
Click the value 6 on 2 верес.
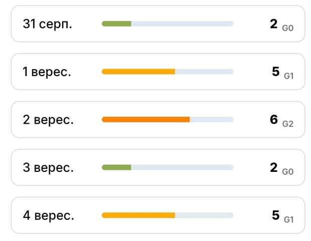[274, 120]
